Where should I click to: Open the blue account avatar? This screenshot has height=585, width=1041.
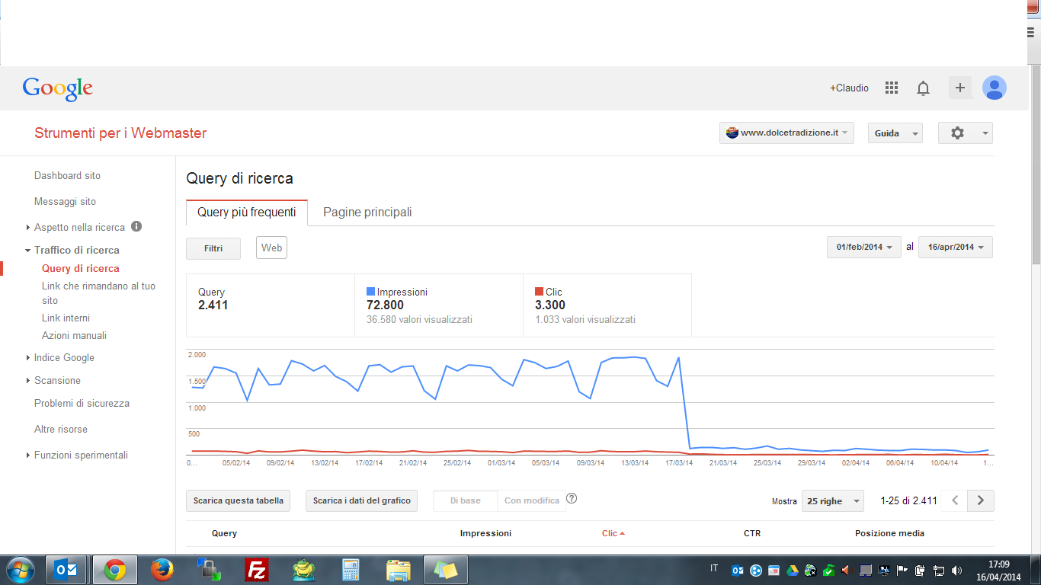(x=995, y=88)
